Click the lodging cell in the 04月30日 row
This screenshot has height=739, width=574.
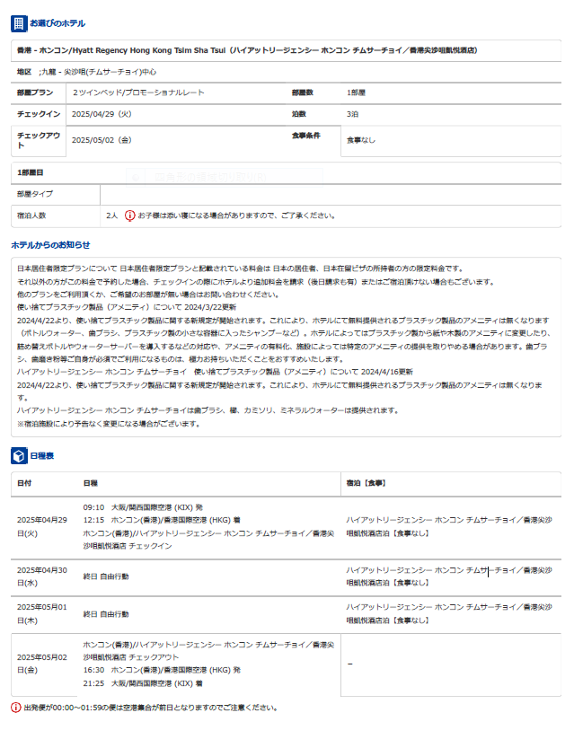pyautogui.click(x=449, y=576)
